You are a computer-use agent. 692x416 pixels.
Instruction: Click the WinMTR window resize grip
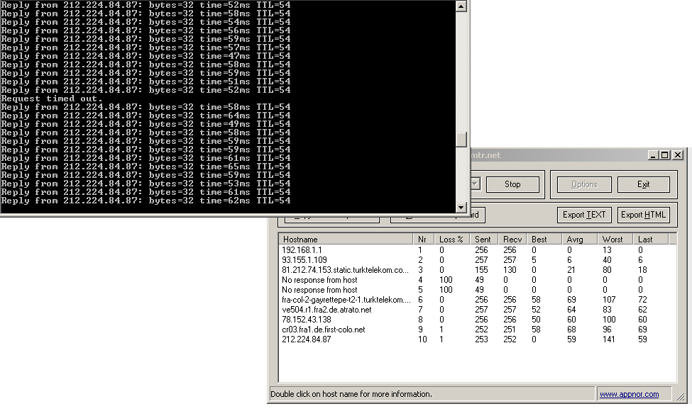680,396
